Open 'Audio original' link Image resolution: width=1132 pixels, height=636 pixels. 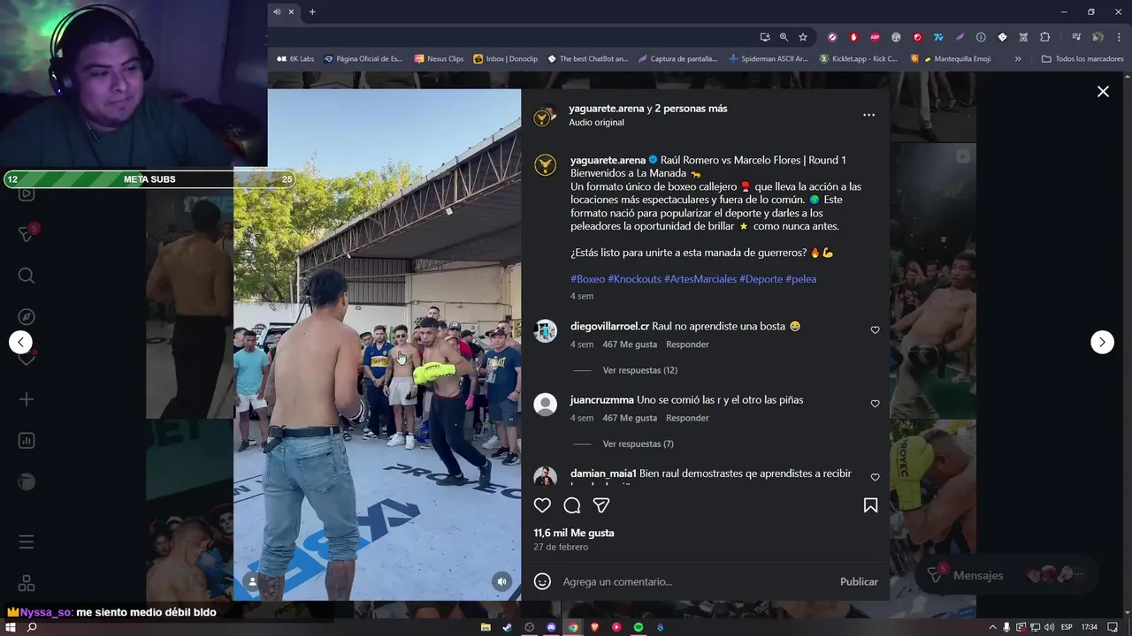click(596, 123)
